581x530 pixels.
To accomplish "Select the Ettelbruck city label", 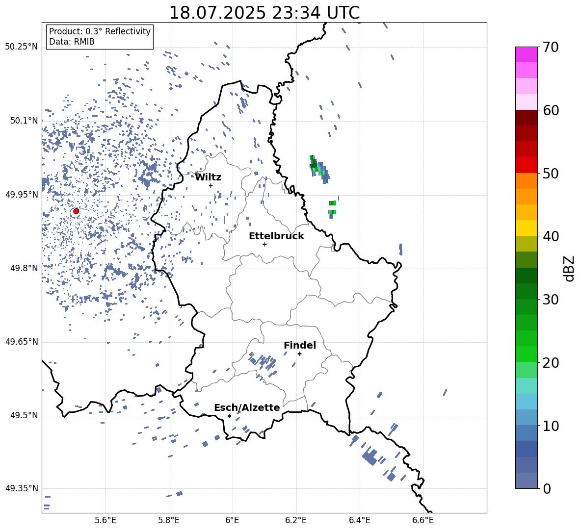I will pyautogui.click(x=276, y=236).
